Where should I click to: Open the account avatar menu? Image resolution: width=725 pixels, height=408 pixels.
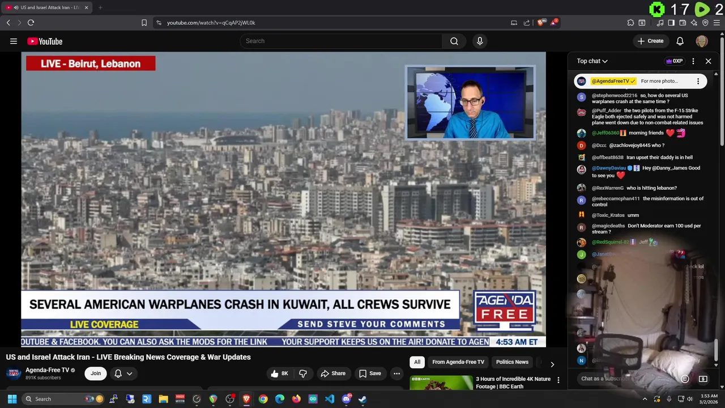click(702, 41)
